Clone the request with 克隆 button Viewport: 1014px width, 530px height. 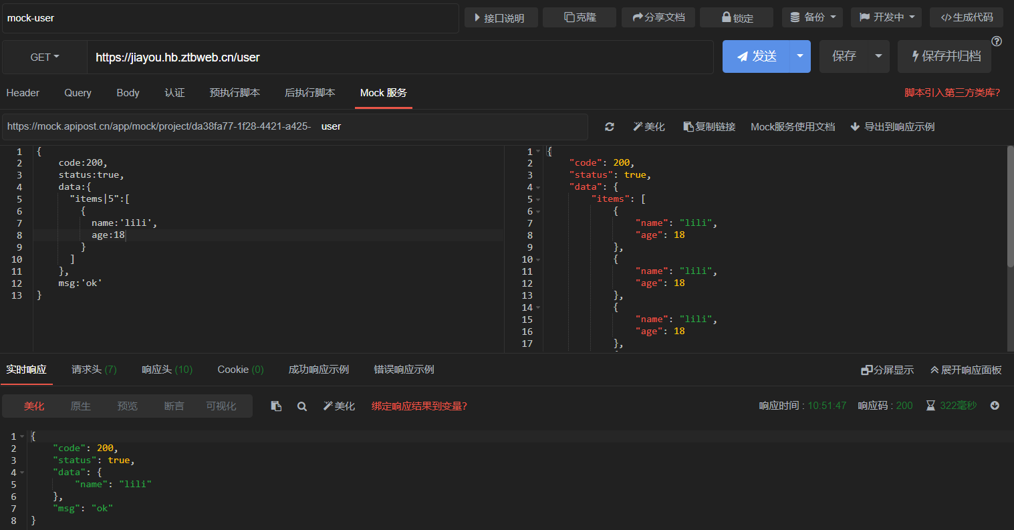[x=580, y=17]
